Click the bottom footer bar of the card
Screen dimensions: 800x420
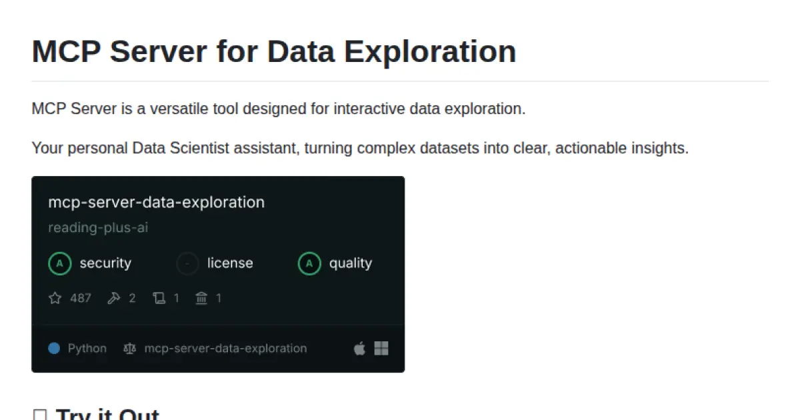coord(218,348)
